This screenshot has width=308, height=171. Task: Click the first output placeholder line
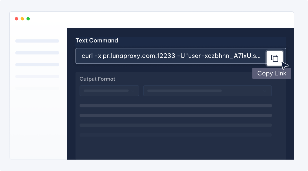click(175, 105)
